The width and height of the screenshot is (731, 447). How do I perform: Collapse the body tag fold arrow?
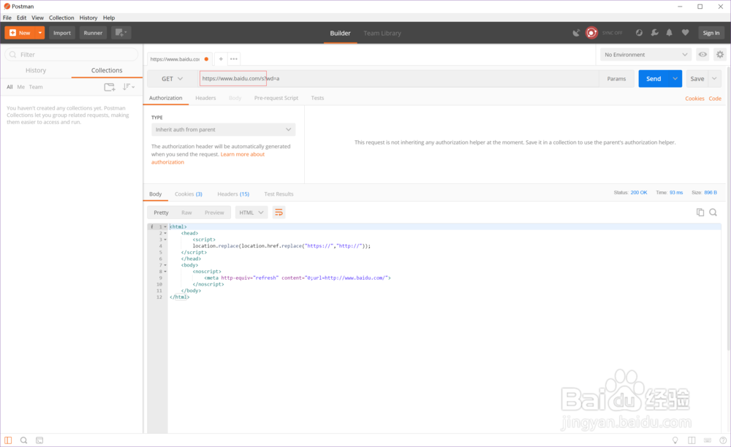pyautogui.click(x=165, y=265)
